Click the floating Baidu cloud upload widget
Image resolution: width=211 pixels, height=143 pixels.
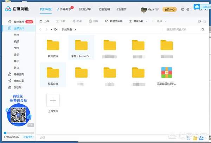[x=202, y=7]
